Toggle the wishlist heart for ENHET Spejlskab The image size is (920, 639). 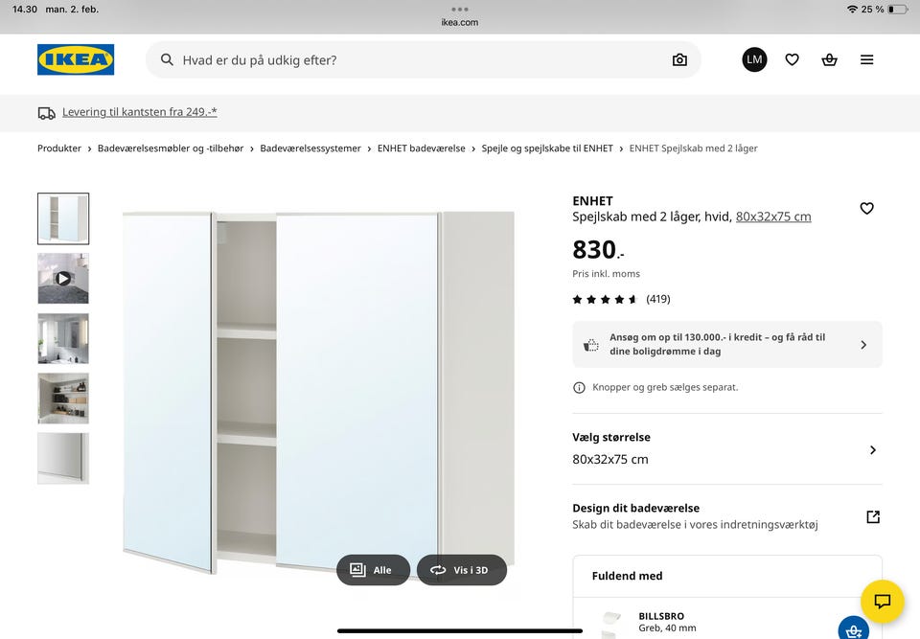(x=866, y=208)
